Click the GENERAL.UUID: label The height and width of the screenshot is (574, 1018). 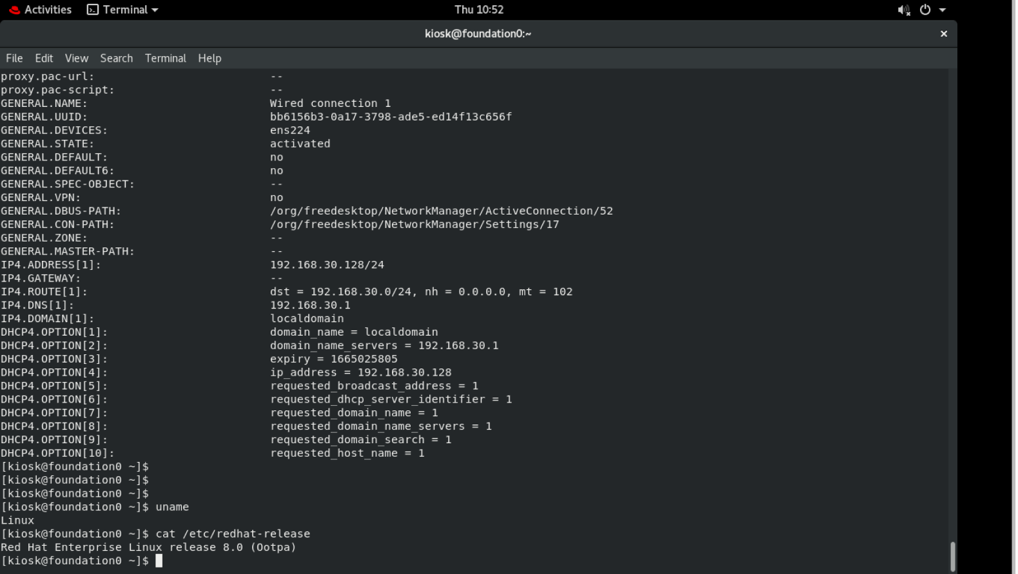pos(44,117)
